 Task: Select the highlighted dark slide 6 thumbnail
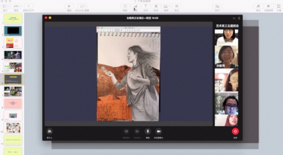(13, 79)
